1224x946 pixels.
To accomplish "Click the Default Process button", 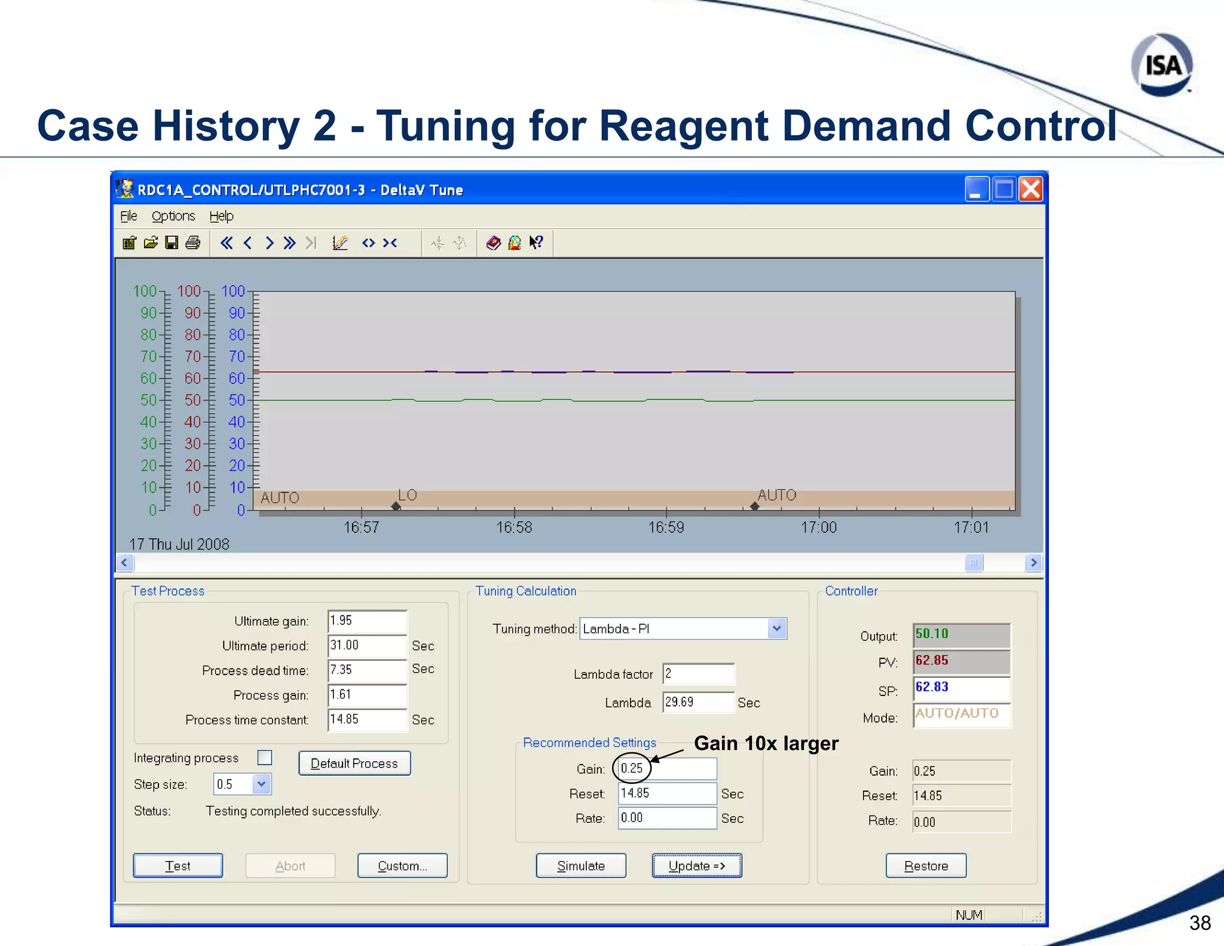I will [354, 763].
